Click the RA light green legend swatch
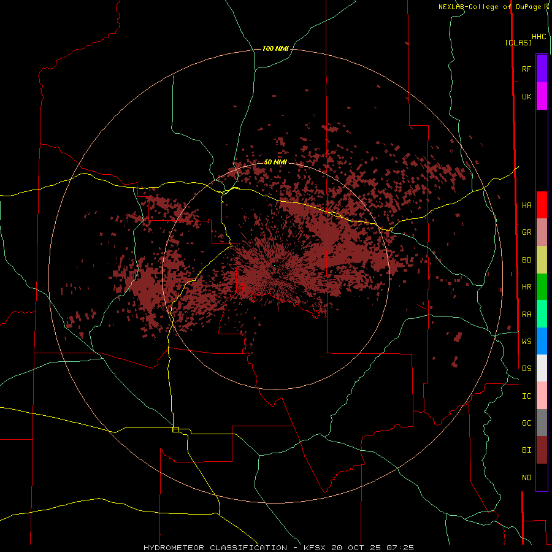The image size is (552, 552). tap(542, 314)
